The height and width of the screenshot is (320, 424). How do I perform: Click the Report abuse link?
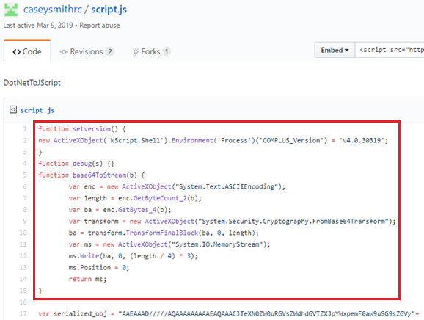pos(100,26)
